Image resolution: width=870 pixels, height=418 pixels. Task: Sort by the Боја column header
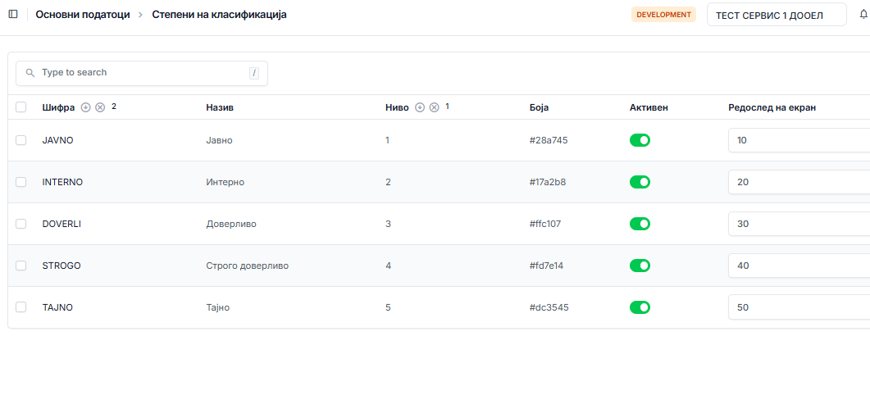[x=540, y=107]
